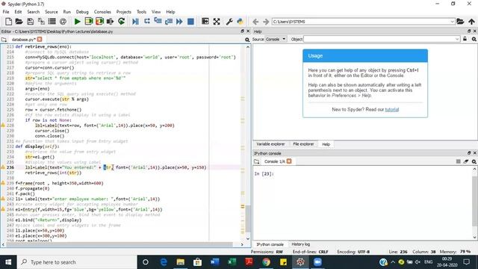The image size is (478, 269).
Task: Go forward in the working directory history
Action: [x=266, y=22]
